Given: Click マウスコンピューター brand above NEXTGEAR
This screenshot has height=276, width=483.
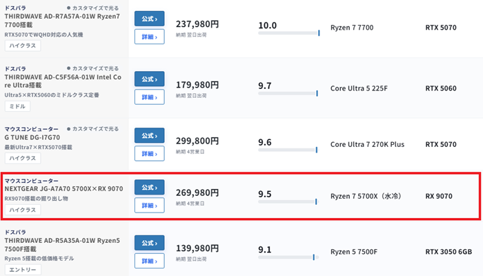Looking at the screenshot, I should (x=32, y=181).
